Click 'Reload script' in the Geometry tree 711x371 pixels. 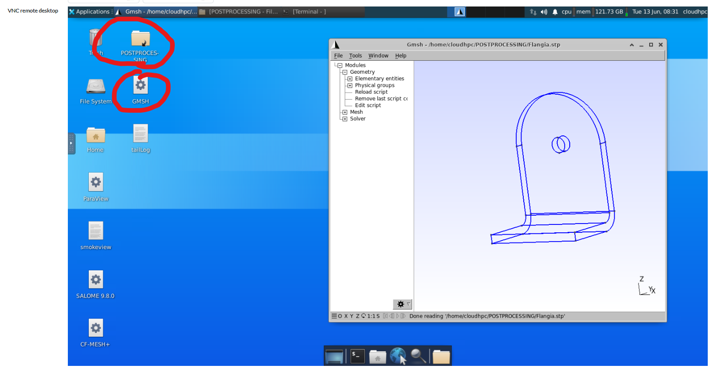click(x=371, y=92)
